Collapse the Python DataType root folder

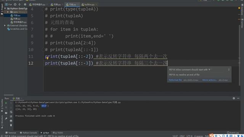[5, 8]
